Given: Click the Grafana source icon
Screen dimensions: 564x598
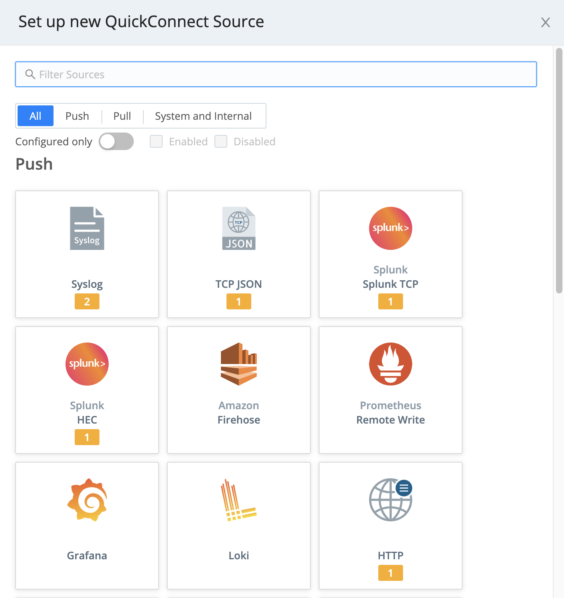Looking at the screenshot, I should click(x=87, y=499).
